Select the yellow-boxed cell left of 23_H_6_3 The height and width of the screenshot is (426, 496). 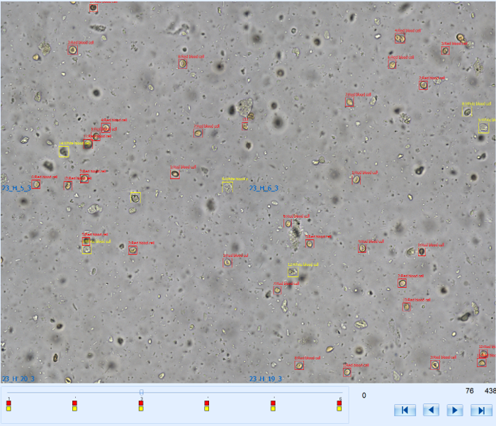click(227, 187)
